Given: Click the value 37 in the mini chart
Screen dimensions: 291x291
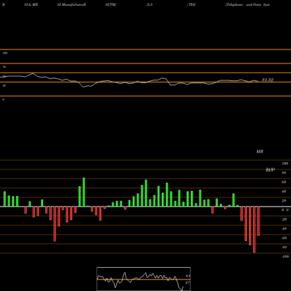Looking at the screenshot, I should tap(187, 283).
